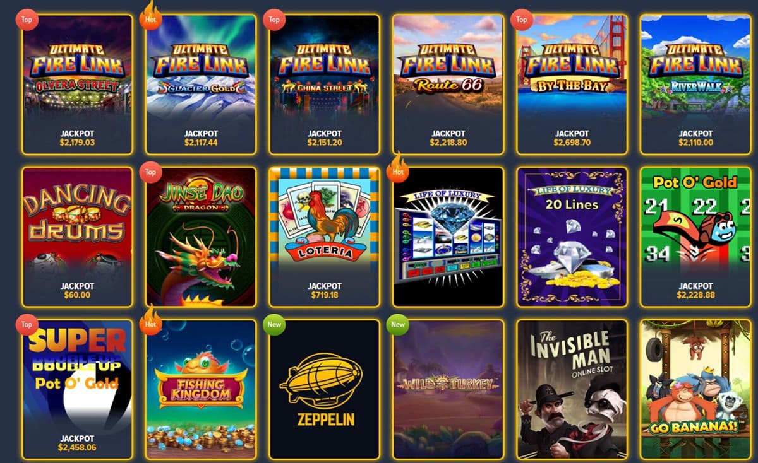758x463 pixels.
Task: Open the Fishing Kingdom game
Action: [x=201, y=390]
